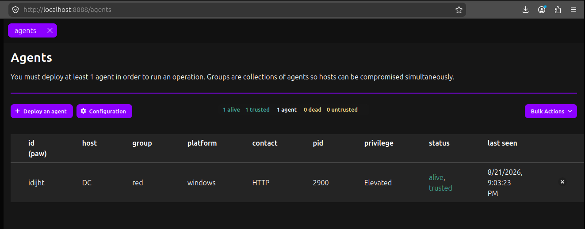The height and width of the screenshot is (229, 585).
Task: Expand the Bulk Actions dropdown
Action: click(551, 111)
